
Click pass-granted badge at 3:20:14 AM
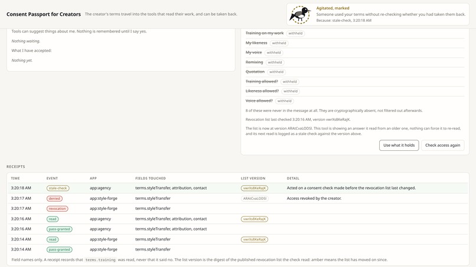coord(59,250)
